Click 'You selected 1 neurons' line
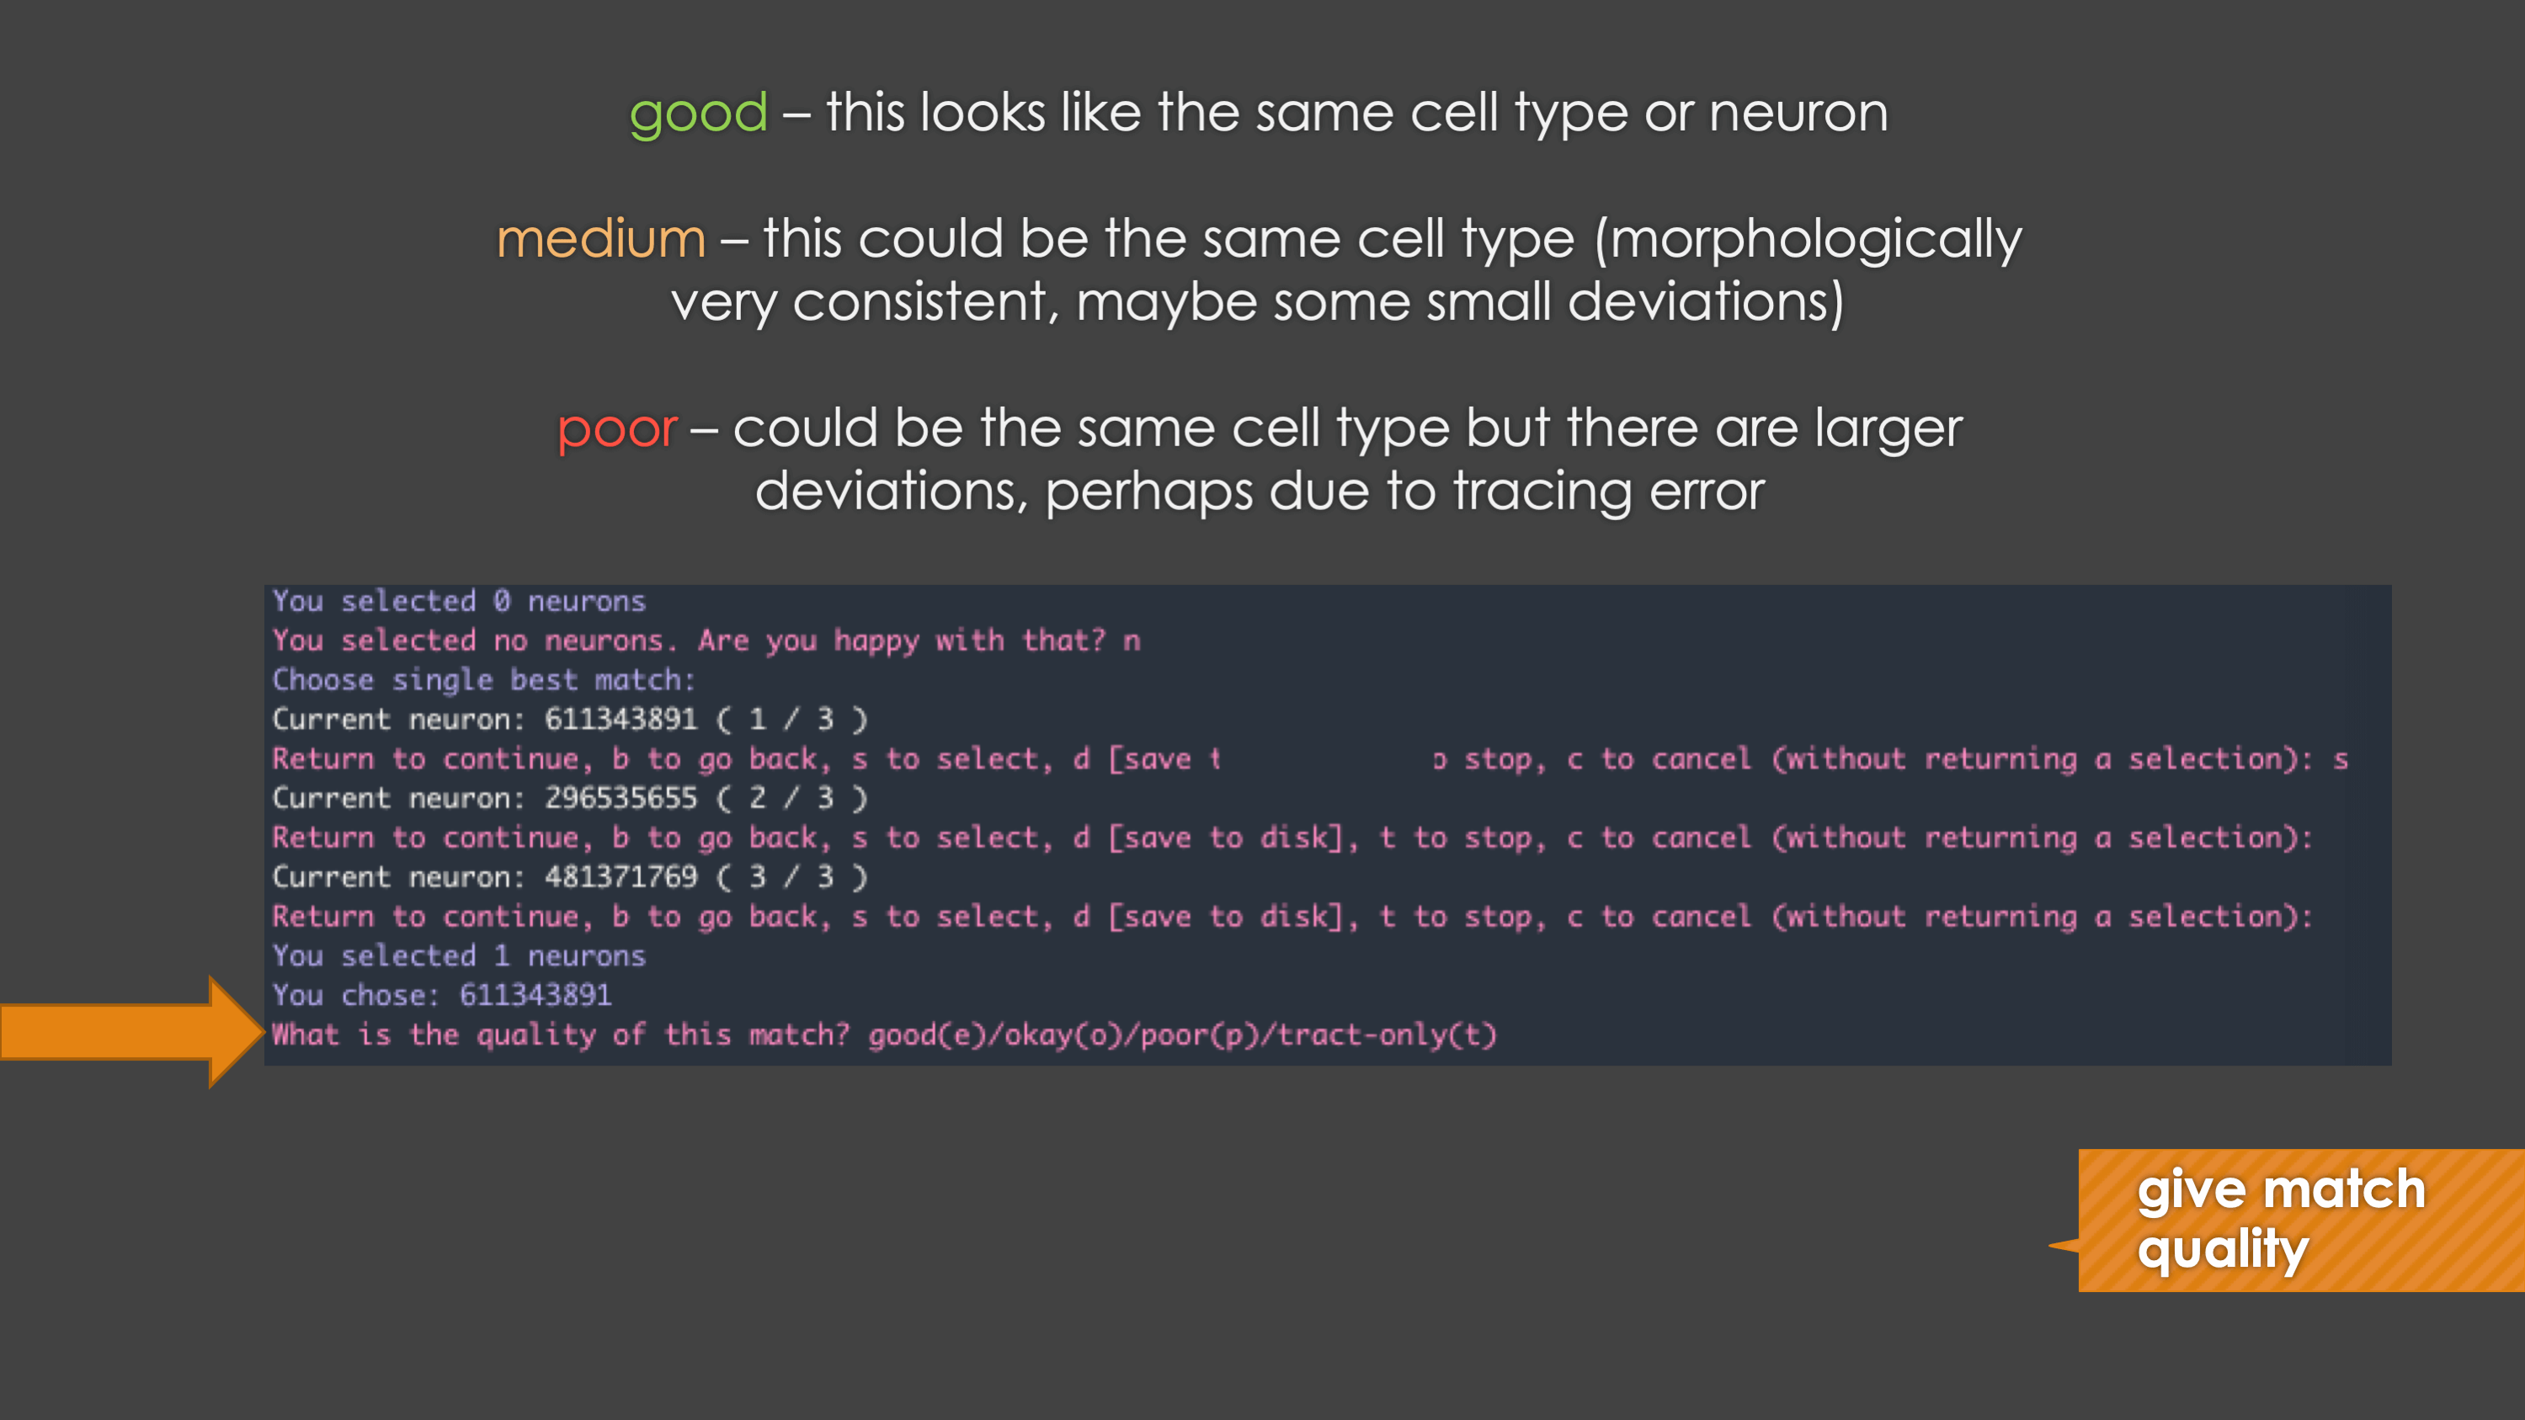The width and height of the screenshot is (2525, 1420). pos(459,955)
